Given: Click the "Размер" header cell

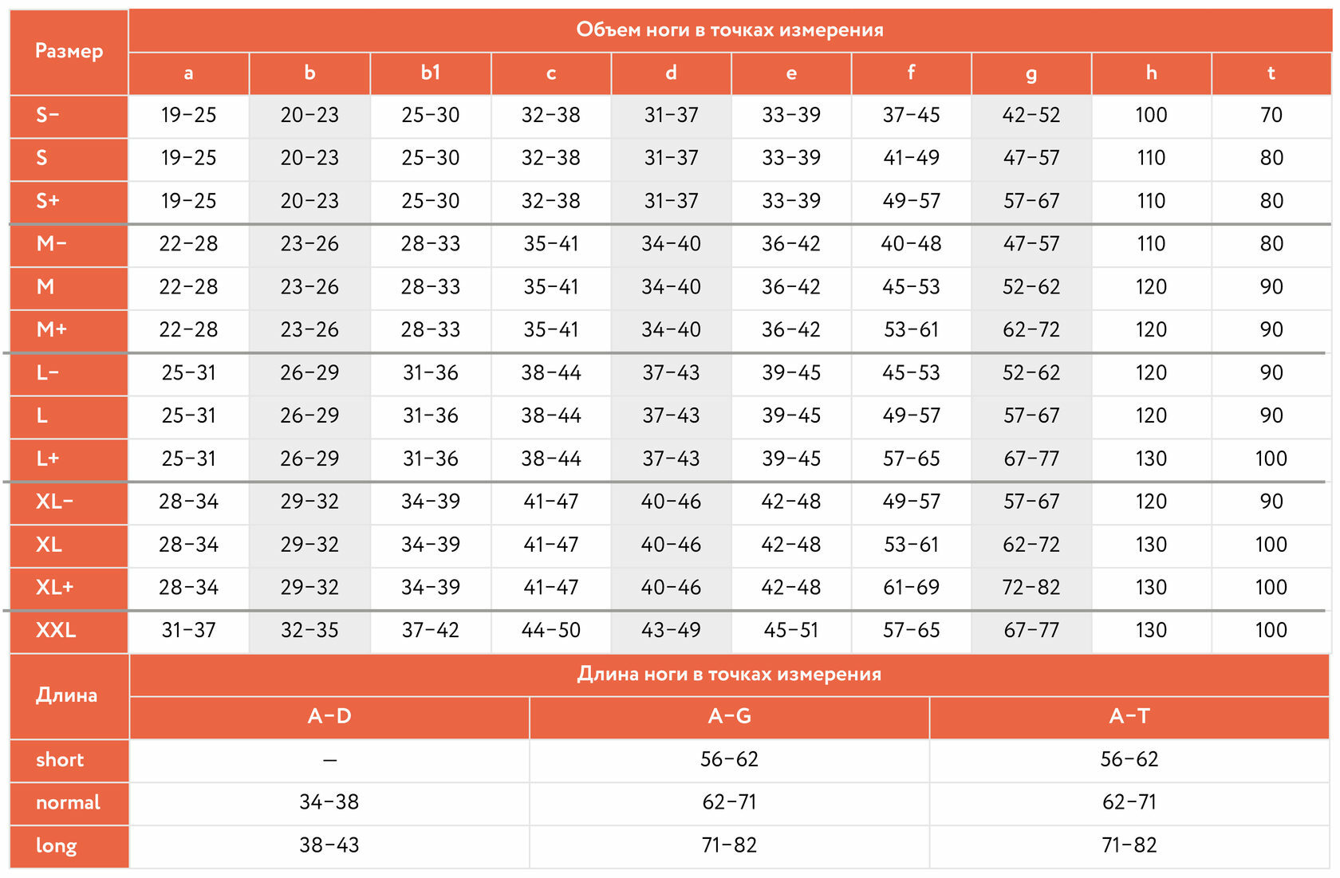Looking at the screenshot, I should [69, 52].
